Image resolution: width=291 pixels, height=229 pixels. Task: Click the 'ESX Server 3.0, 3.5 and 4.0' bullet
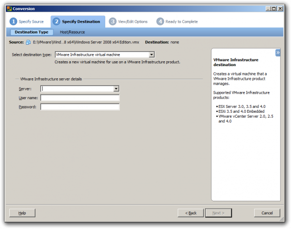point(242,106)
